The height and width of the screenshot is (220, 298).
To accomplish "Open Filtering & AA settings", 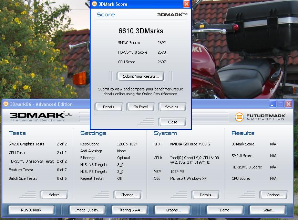I will coord(130,210).
